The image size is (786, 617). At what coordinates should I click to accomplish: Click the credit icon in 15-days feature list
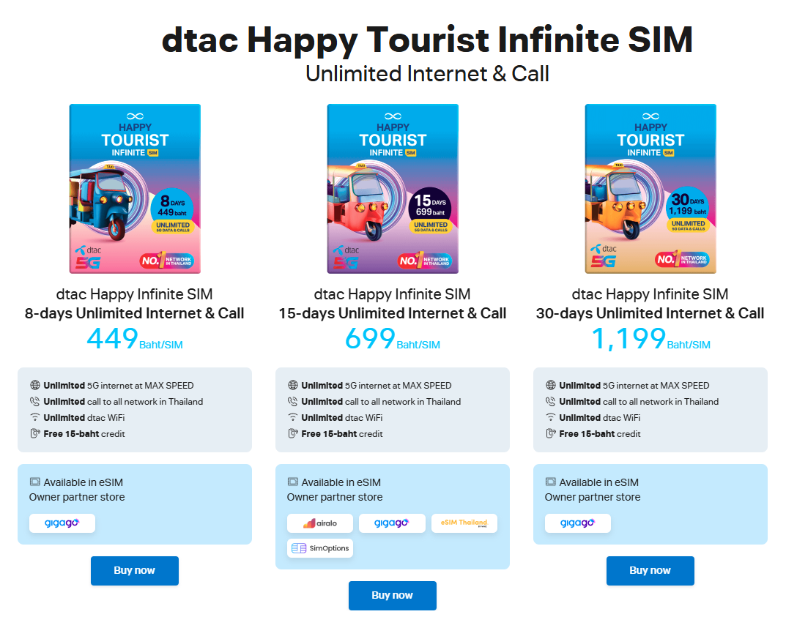coord(293,433)
